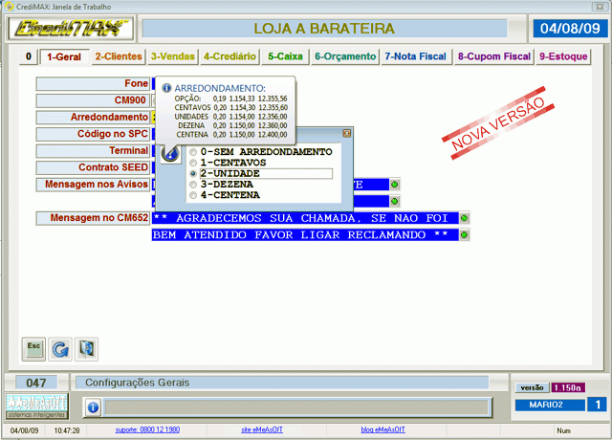The image size is (612, 440).
Task: Open the 7-Nota Fiscal tab
Action: (x=416, y=57)
